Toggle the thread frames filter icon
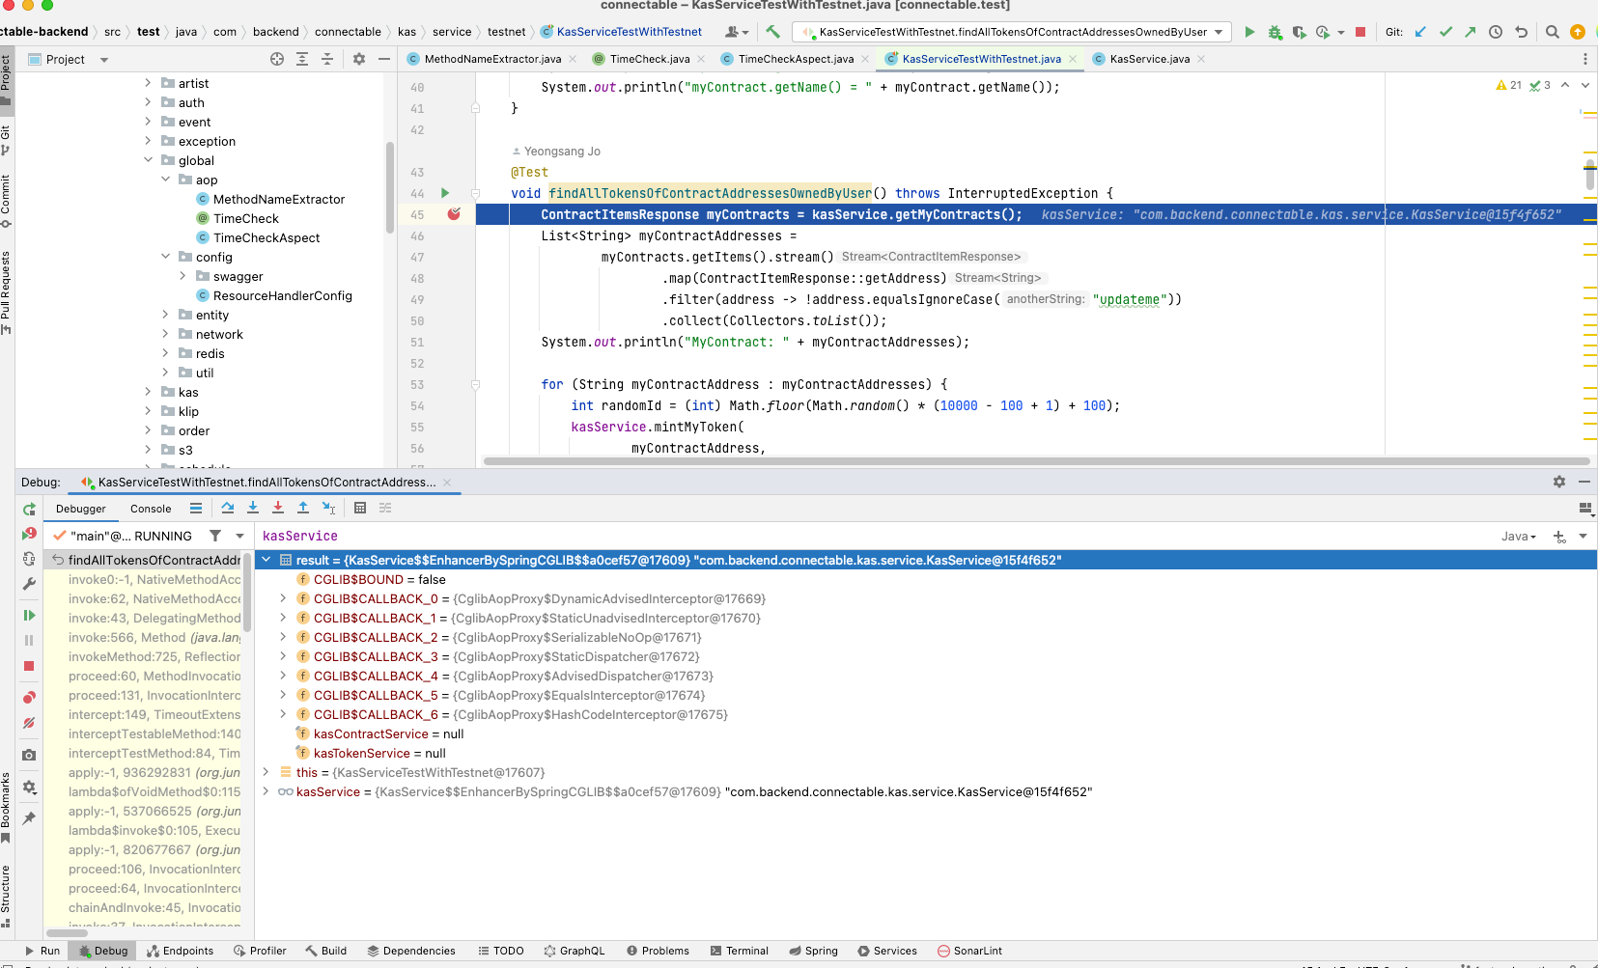 click(215, 536)
